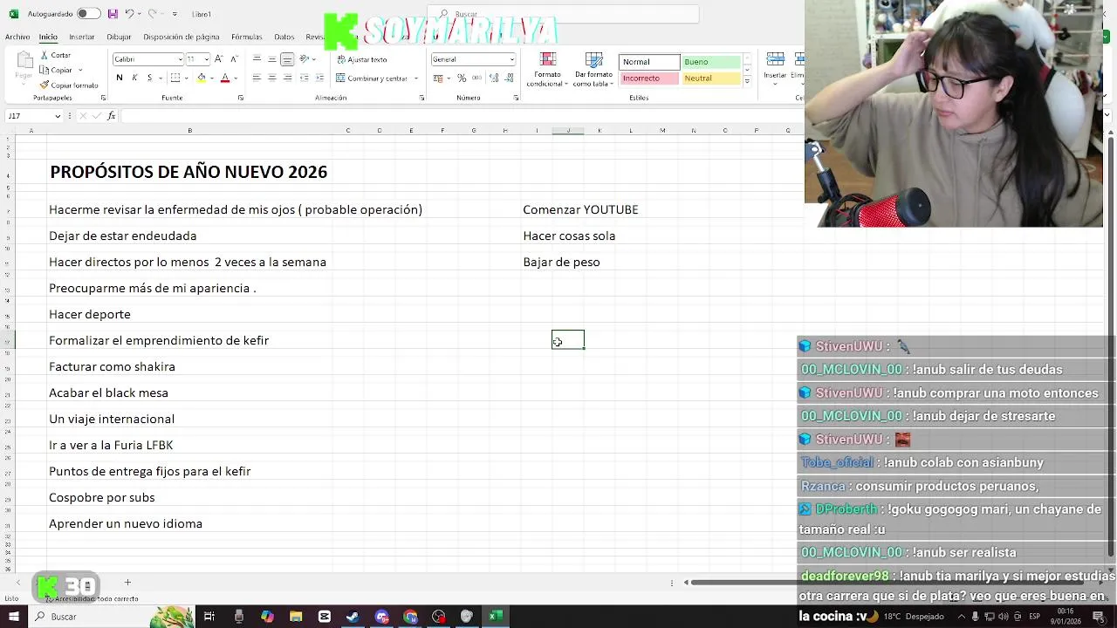1117x628 pixels.
Task: Apply the Normal cell style
Action: [649, 62]
